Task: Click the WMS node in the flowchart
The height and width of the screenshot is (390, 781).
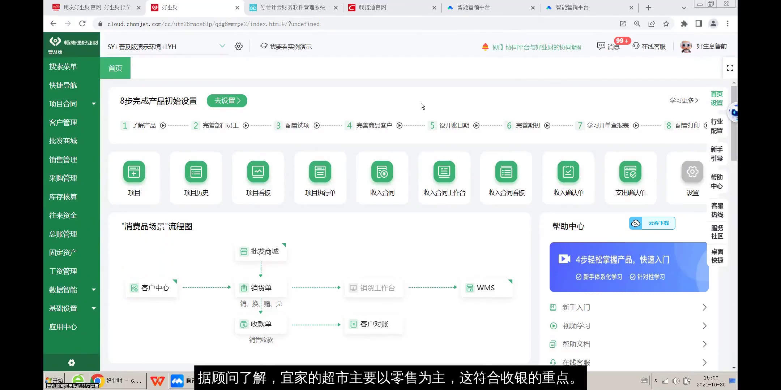Action: pyautogui.click(x=486, y=287)
